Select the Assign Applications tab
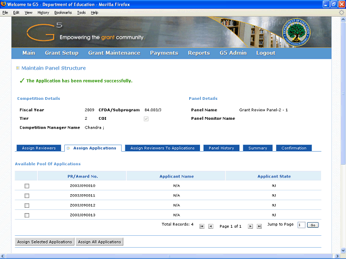Viewport: 346px width, 259px height. click(x=93, y=148)
